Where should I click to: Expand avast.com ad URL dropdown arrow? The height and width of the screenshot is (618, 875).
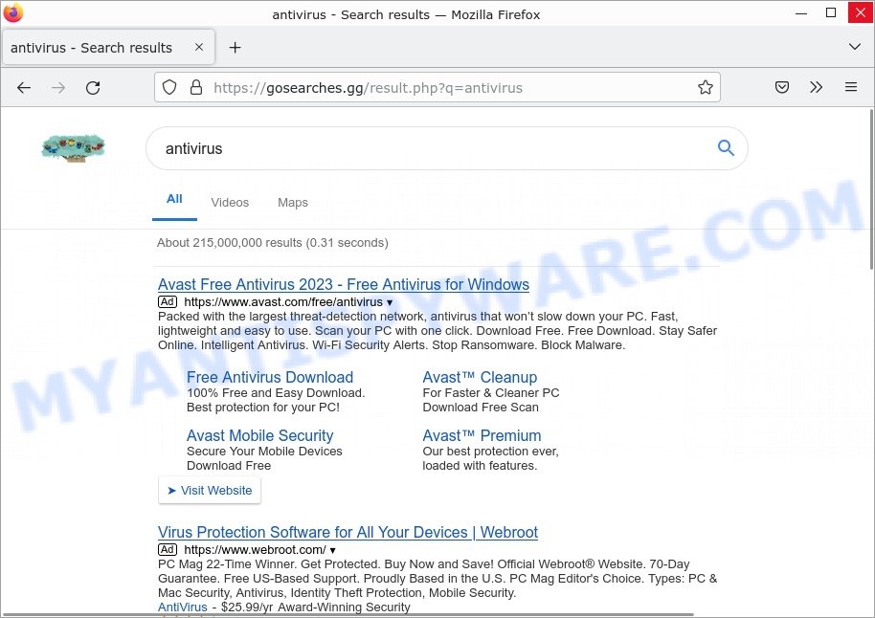[390, 303]
